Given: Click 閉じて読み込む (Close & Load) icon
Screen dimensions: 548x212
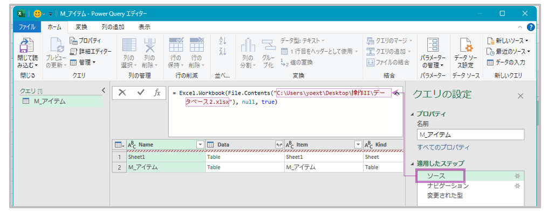Looking at the screenshot, I should point(26,45).
